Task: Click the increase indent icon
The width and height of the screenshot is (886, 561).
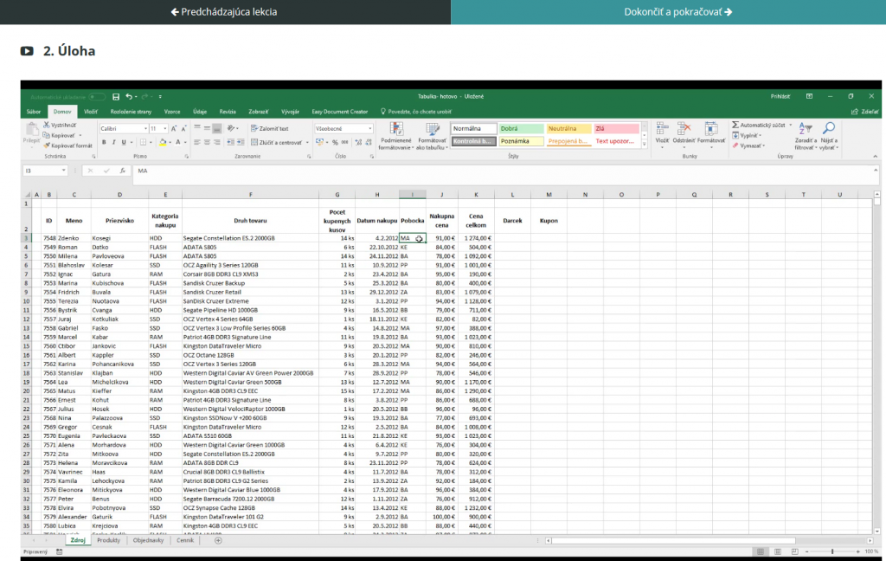Action: point(241,143)
